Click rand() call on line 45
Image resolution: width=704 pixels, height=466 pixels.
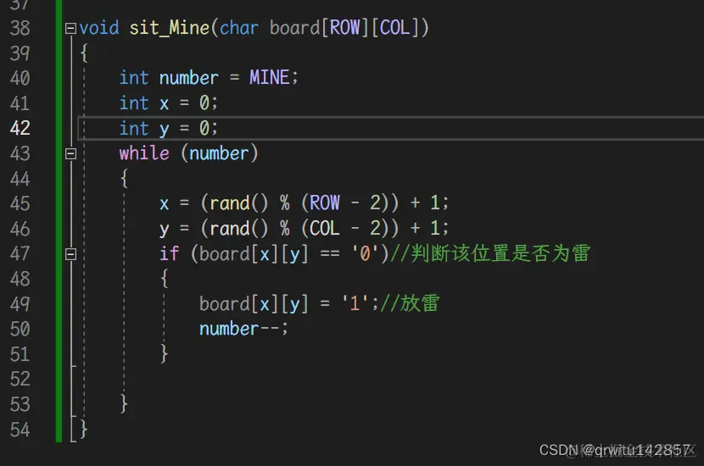pos(239,203)
